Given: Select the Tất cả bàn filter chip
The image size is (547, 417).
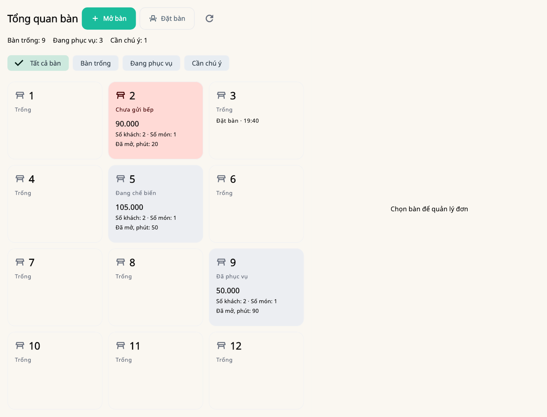Looking at the screenshot, I should tap(38, 63).
